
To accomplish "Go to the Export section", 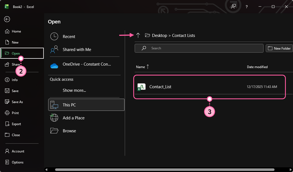I will tap(16, 124).
